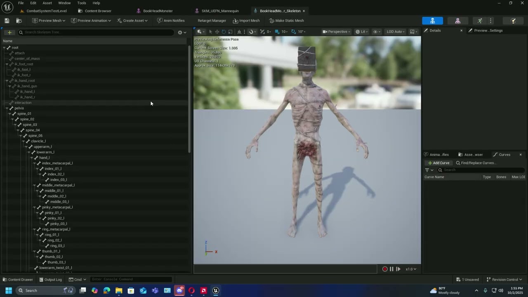The image size is (528, 297).
Task: Add new item in Skeleton Tree panel
Action: click(x=9, y=32)
